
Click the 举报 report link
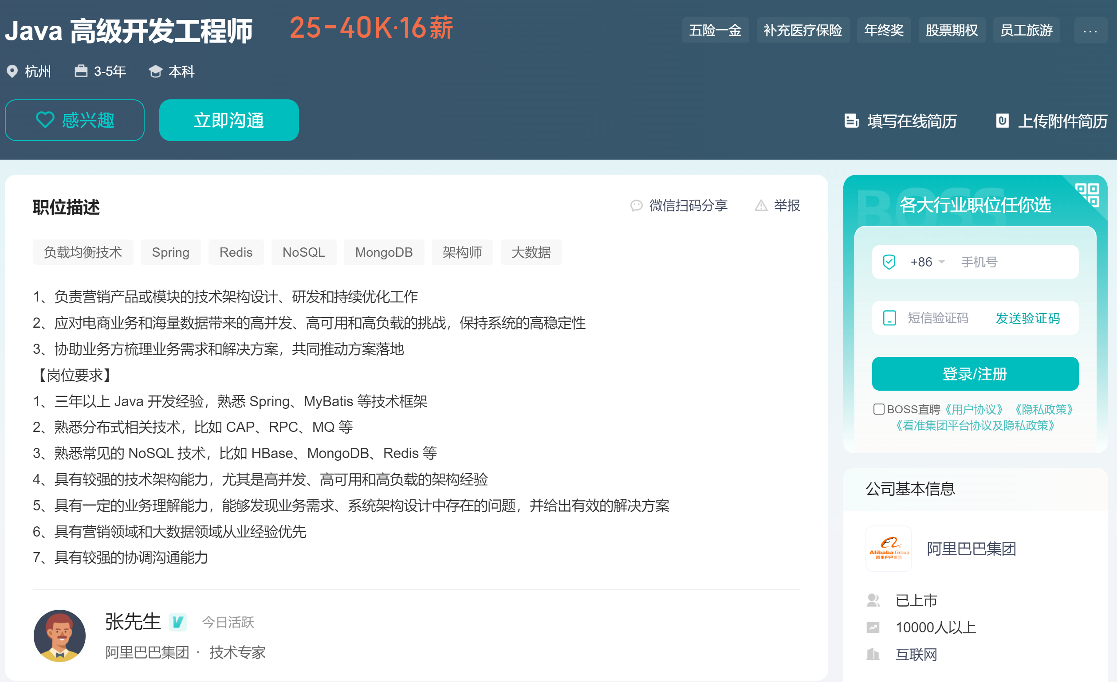coord(787,206)
